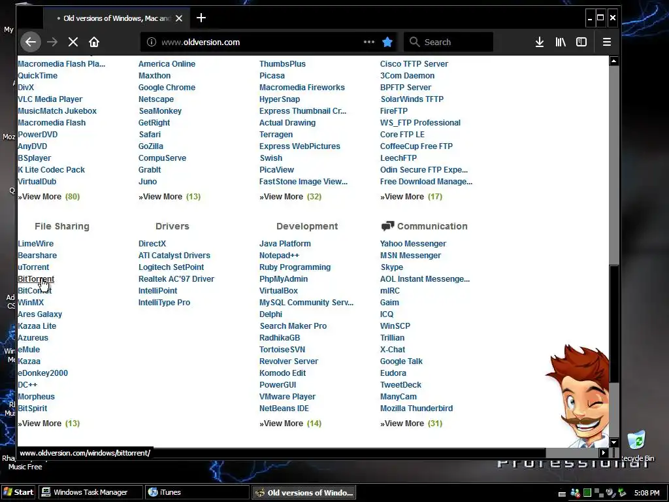Click the system tray clock

point(647,493)
